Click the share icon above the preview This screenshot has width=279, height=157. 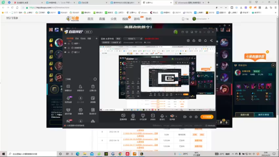point(211,40)
